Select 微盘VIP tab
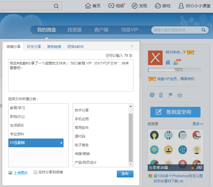This screenshot has width=213, height=187. [x=130, y=30]
